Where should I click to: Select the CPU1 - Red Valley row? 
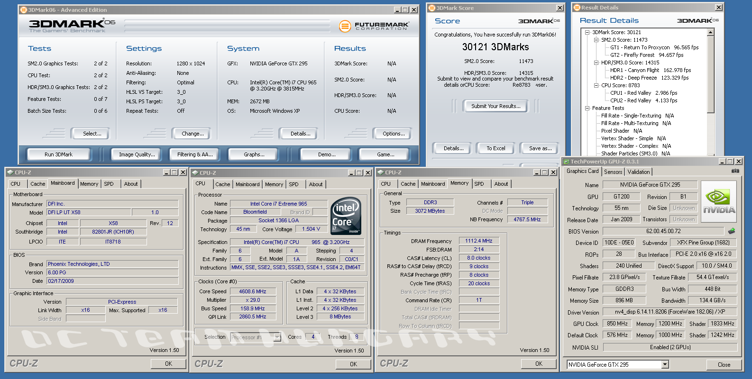point(644,93)
